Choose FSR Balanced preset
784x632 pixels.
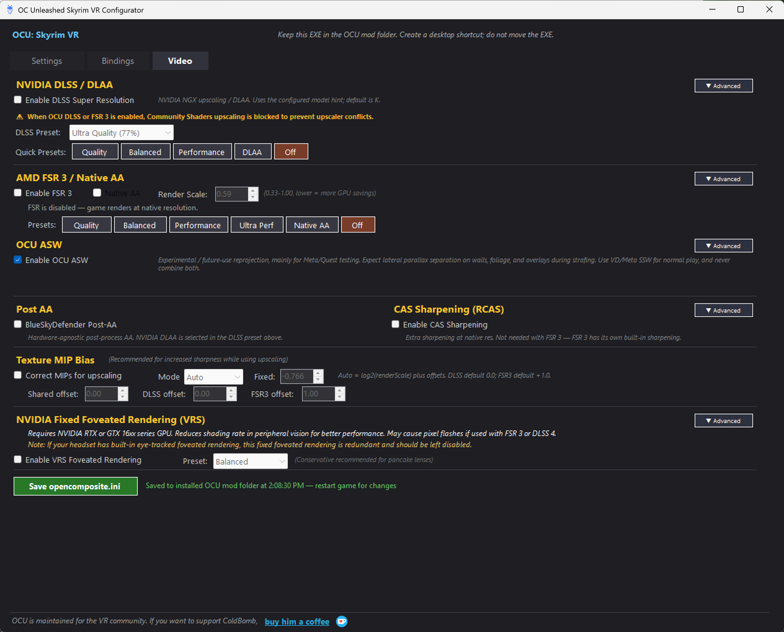(x=140, y=225)
